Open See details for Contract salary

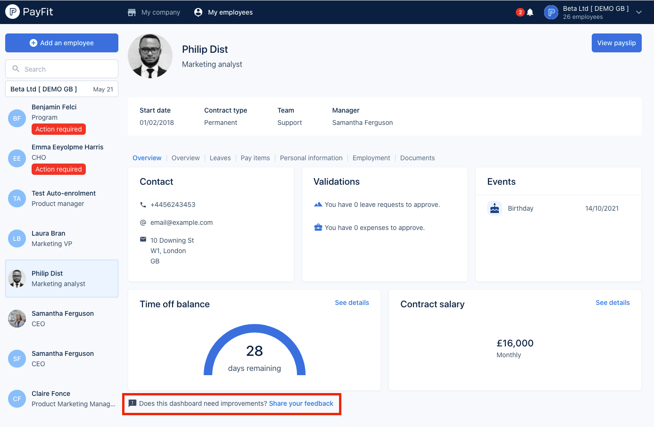coord(613,303)
